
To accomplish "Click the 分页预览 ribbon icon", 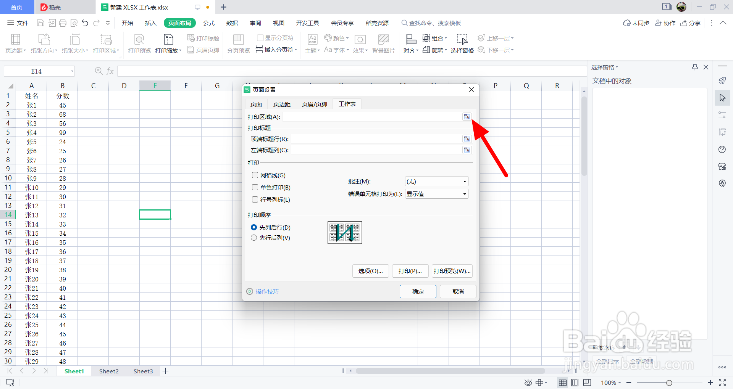I will [x=238, y=44].
